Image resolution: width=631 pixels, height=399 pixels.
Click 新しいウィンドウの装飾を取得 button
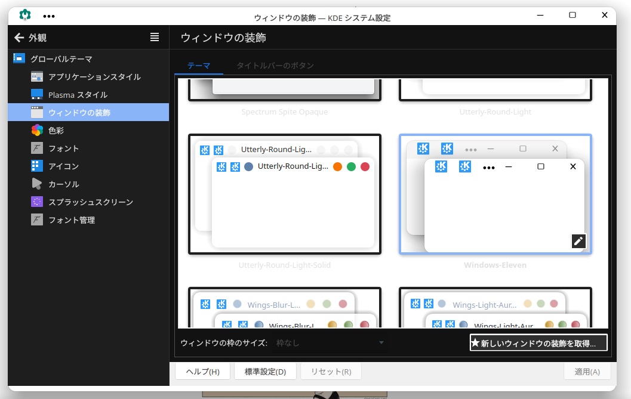click(538, 343)
